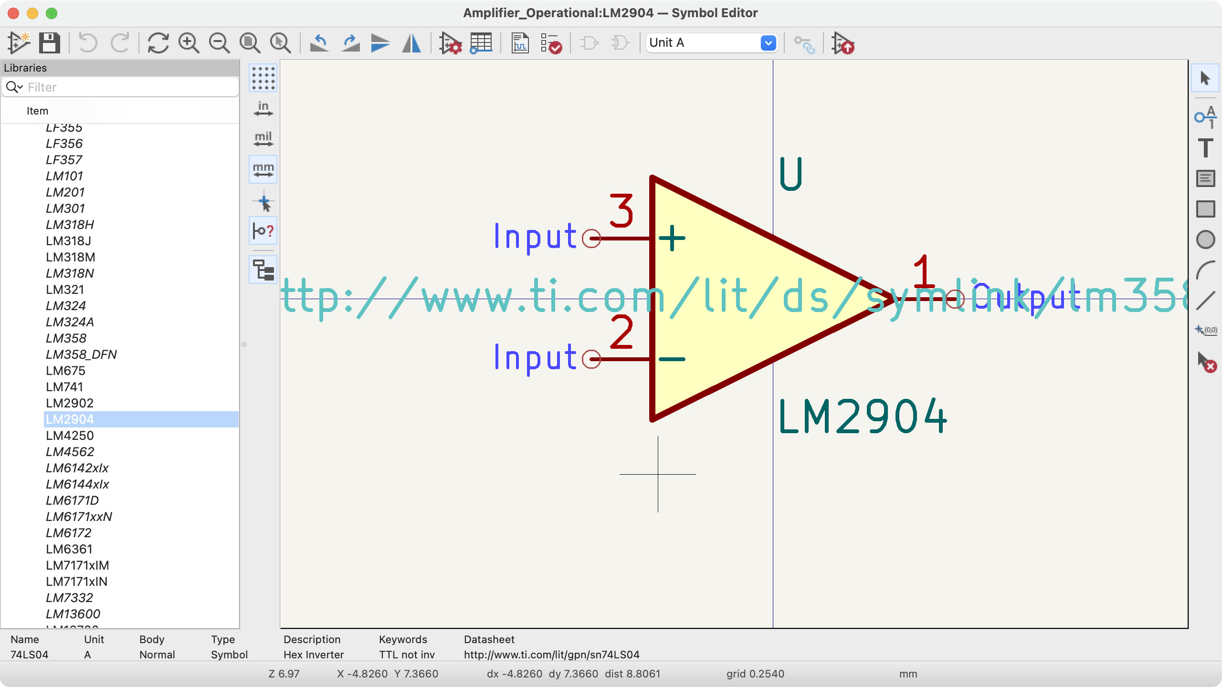This screenshot has width=1222, height=687.
Task: Open the pin table
Action: 481,43
